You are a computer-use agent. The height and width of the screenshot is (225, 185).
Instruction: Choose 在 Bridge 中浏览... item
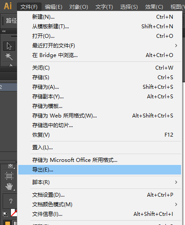pyautogui.click(x=99, y=55)
